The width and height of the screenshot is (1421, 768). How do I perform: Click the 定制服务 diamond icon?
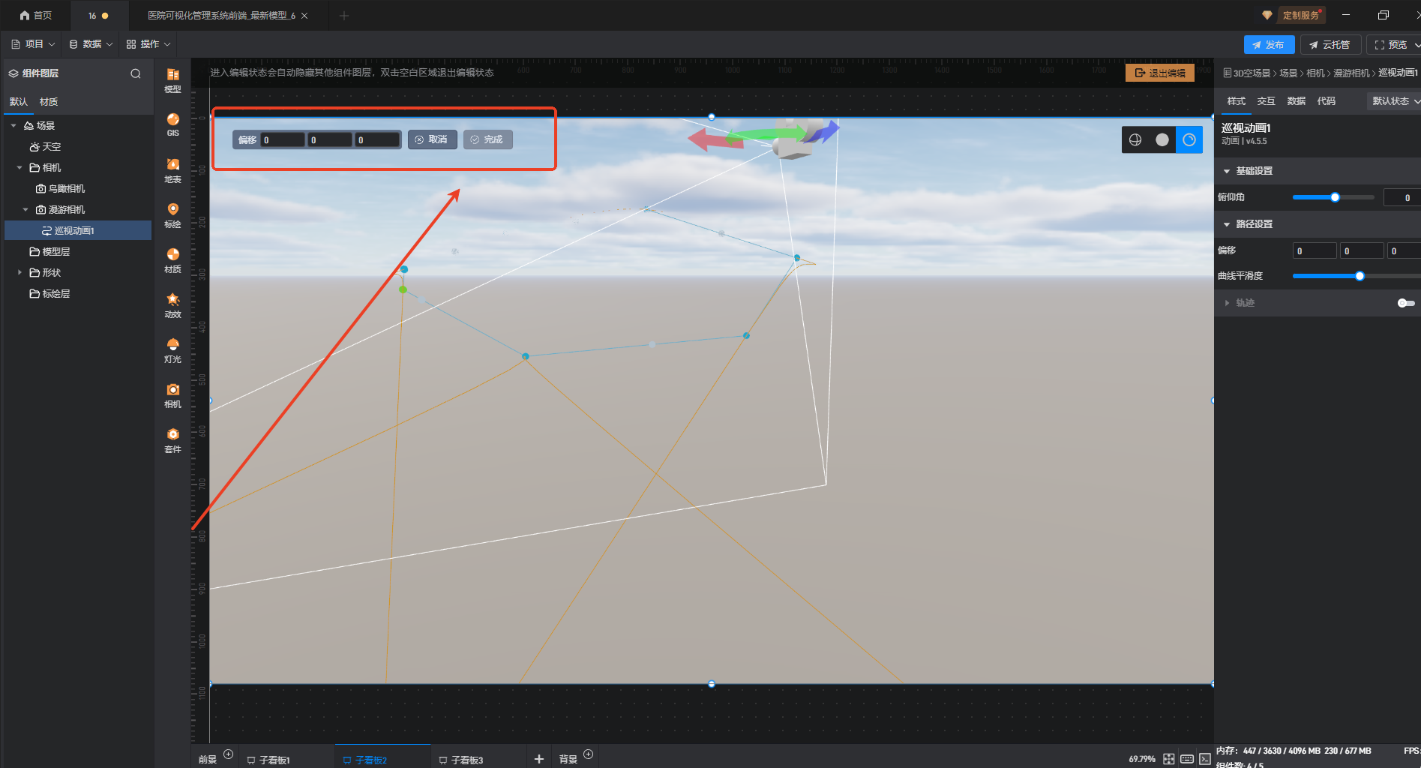1267,15
